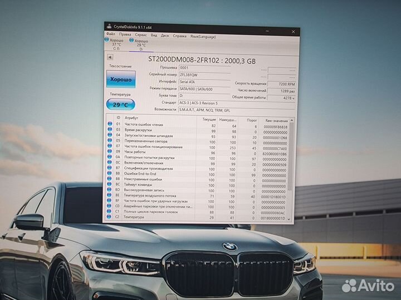This screenshot has width=401, height=300.
Task: Click the CrystalDiskInfo title bar app icon
Action: 108,27
